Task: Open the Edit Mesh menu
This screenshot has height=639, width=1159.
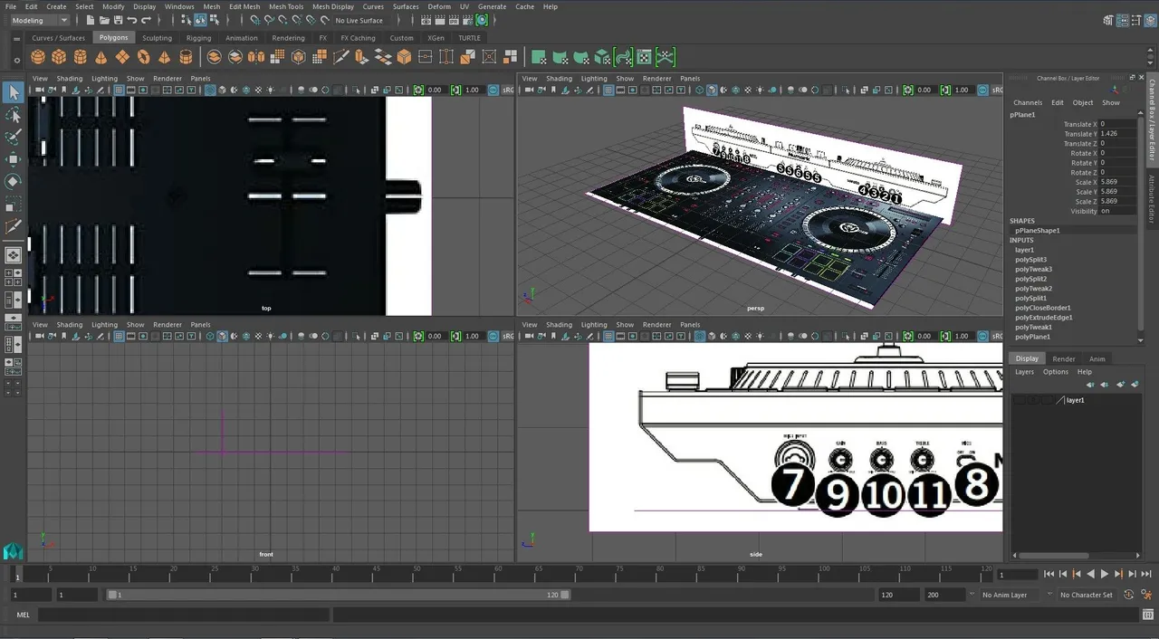Action: pyautogui.click(x=244, y=6)
